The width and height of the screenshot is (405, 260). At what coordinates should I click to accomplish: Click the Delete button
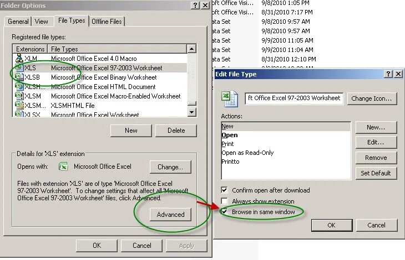tap(176, 131)
